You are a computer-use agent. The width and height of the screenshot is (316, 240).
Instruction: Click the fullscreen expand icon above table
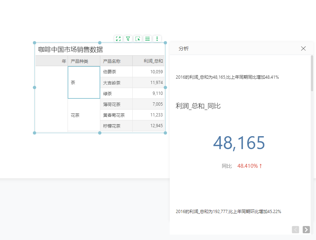(118, 39)
